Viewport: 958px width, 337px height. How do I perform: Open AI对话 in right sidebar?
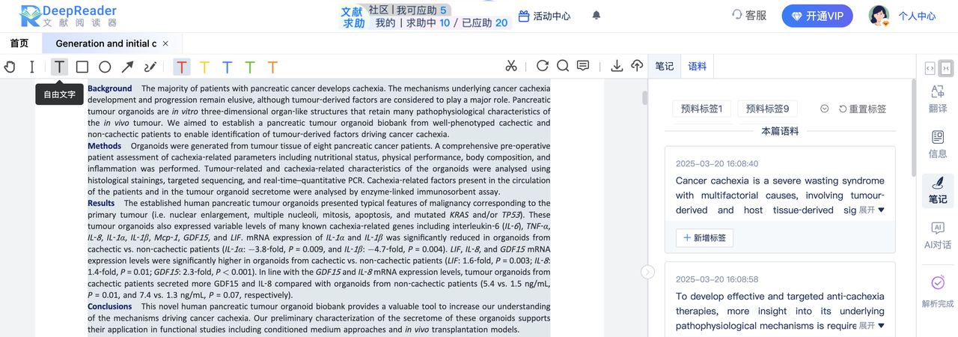click(x=938, y=235)
